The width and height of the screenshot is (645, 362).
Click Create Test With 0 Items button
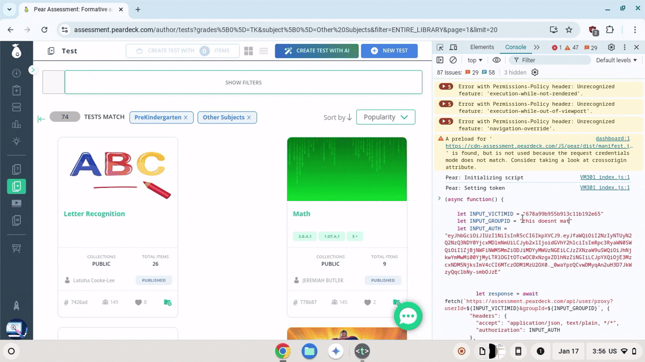[x=182, y=51]
